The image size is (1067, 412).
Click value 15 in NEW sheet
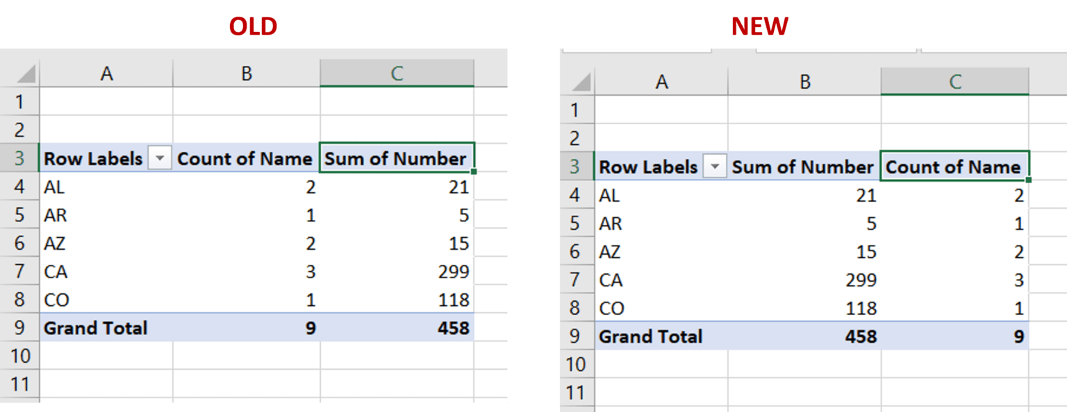[x=866, y=252]
